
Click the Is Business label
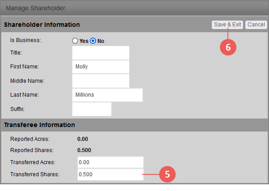(25, 40)
